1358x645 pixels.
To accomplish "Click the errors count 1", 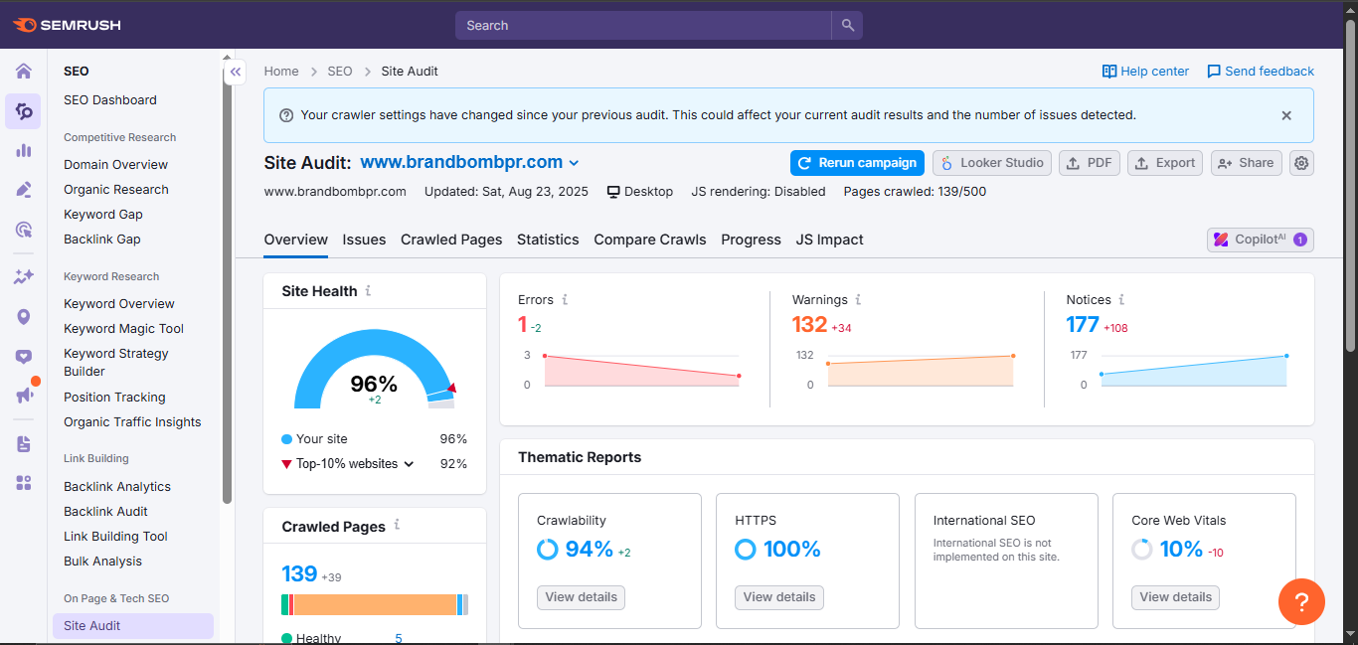I will [x=522, y=325].
